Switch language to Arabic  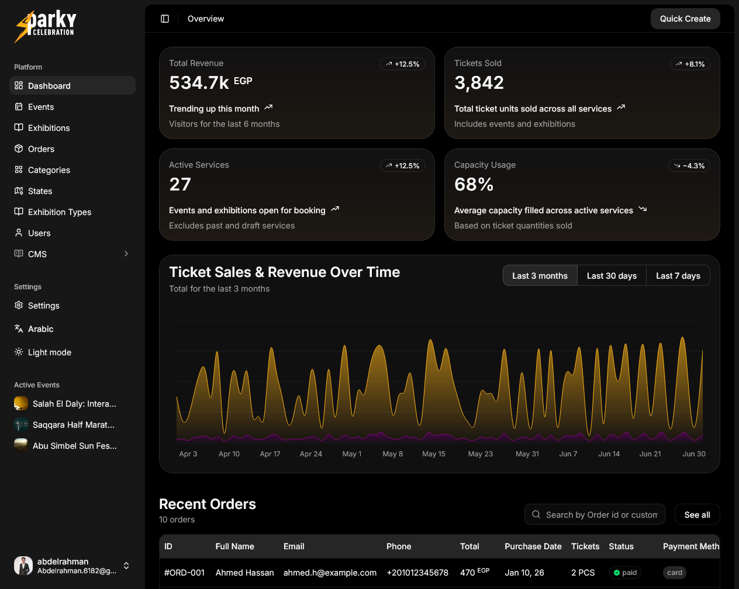point(18,328)
